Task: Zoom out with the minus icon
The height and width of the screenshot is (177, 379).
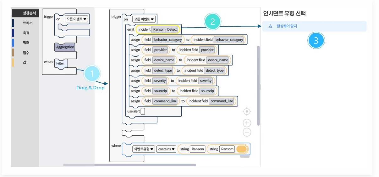Action: tap(247, 133)
